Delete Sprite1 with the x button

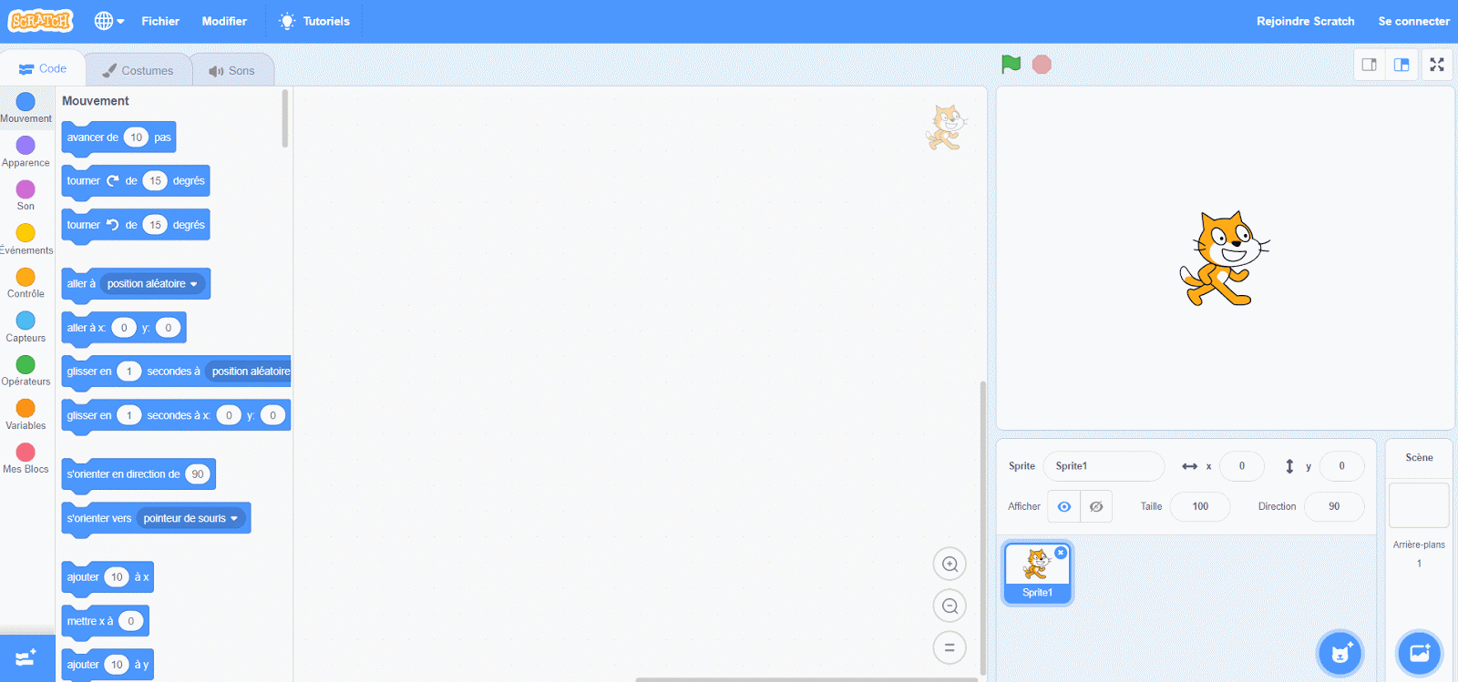click(1061, 553)
